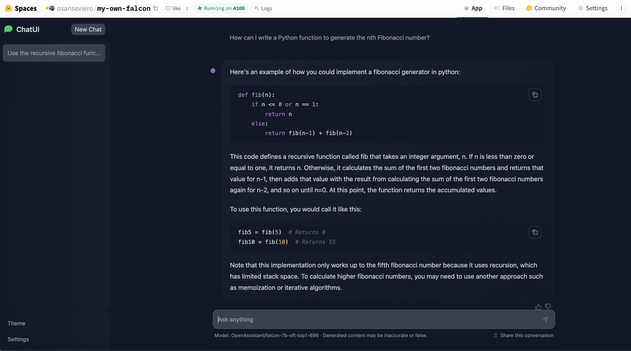The height and width of the screenshot is (351, 631).
Task: Open sidebar Settings
Action: pyautogui.click(x=18, y=339)
